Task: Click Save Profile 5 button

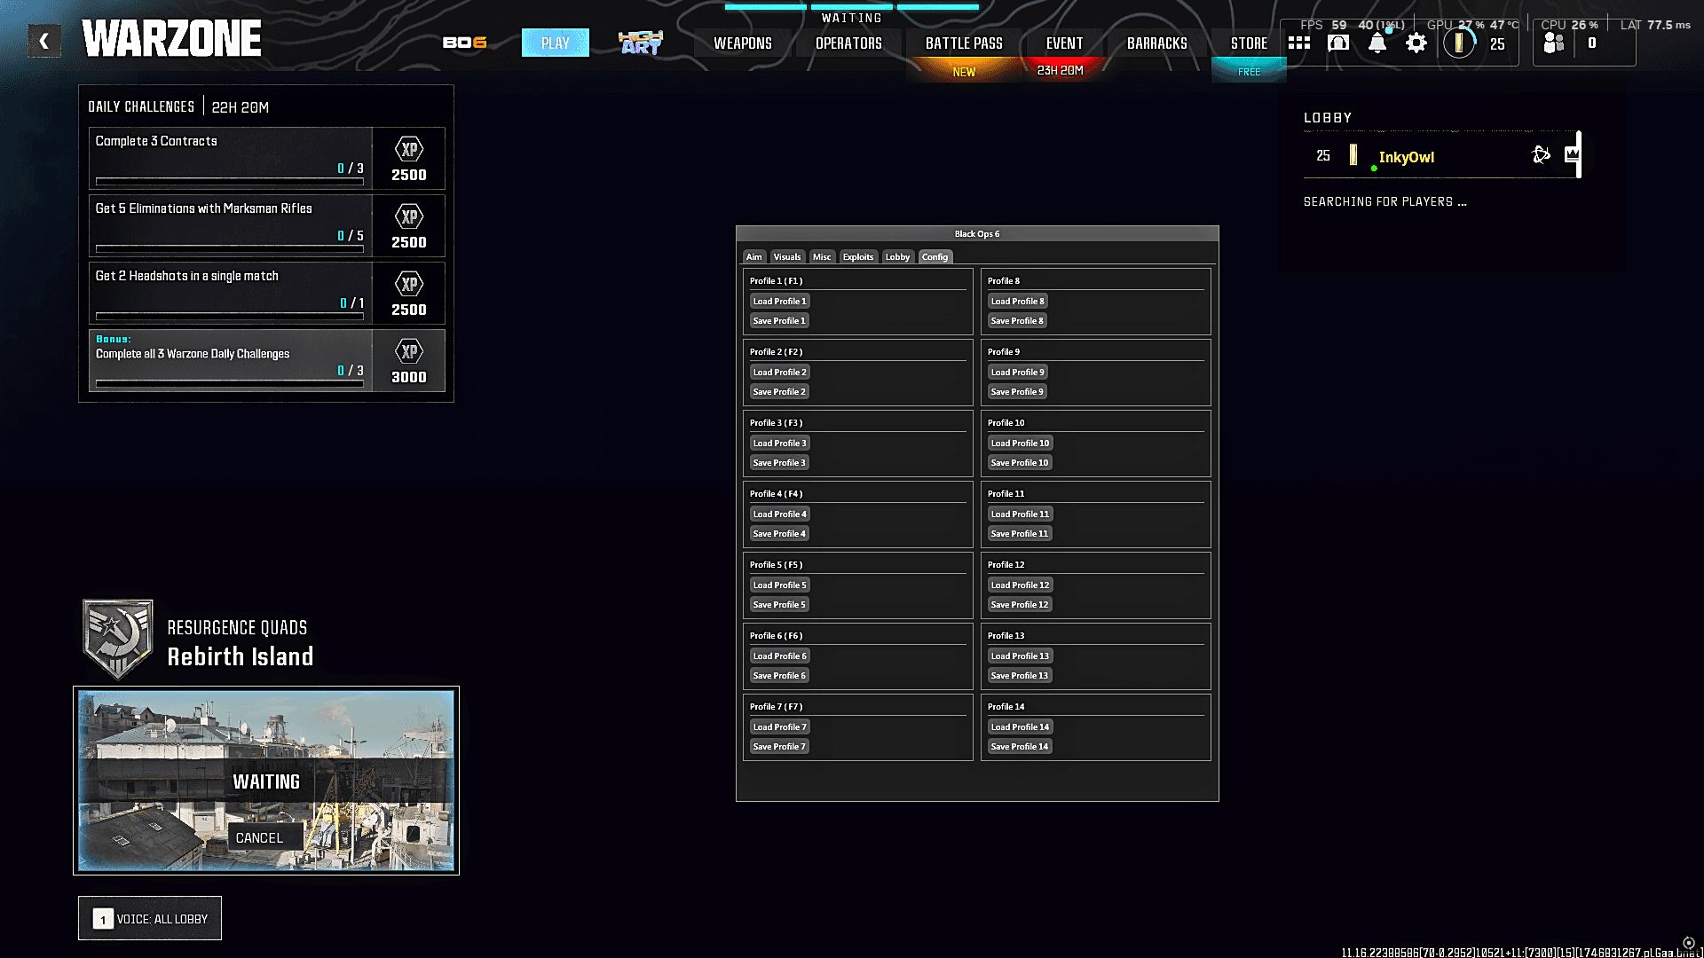Action: click(x=779, y=605)
